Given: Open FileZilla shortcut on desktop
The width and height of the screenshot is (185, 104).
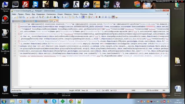Looking at the screenshot, I should pos(25,4).
